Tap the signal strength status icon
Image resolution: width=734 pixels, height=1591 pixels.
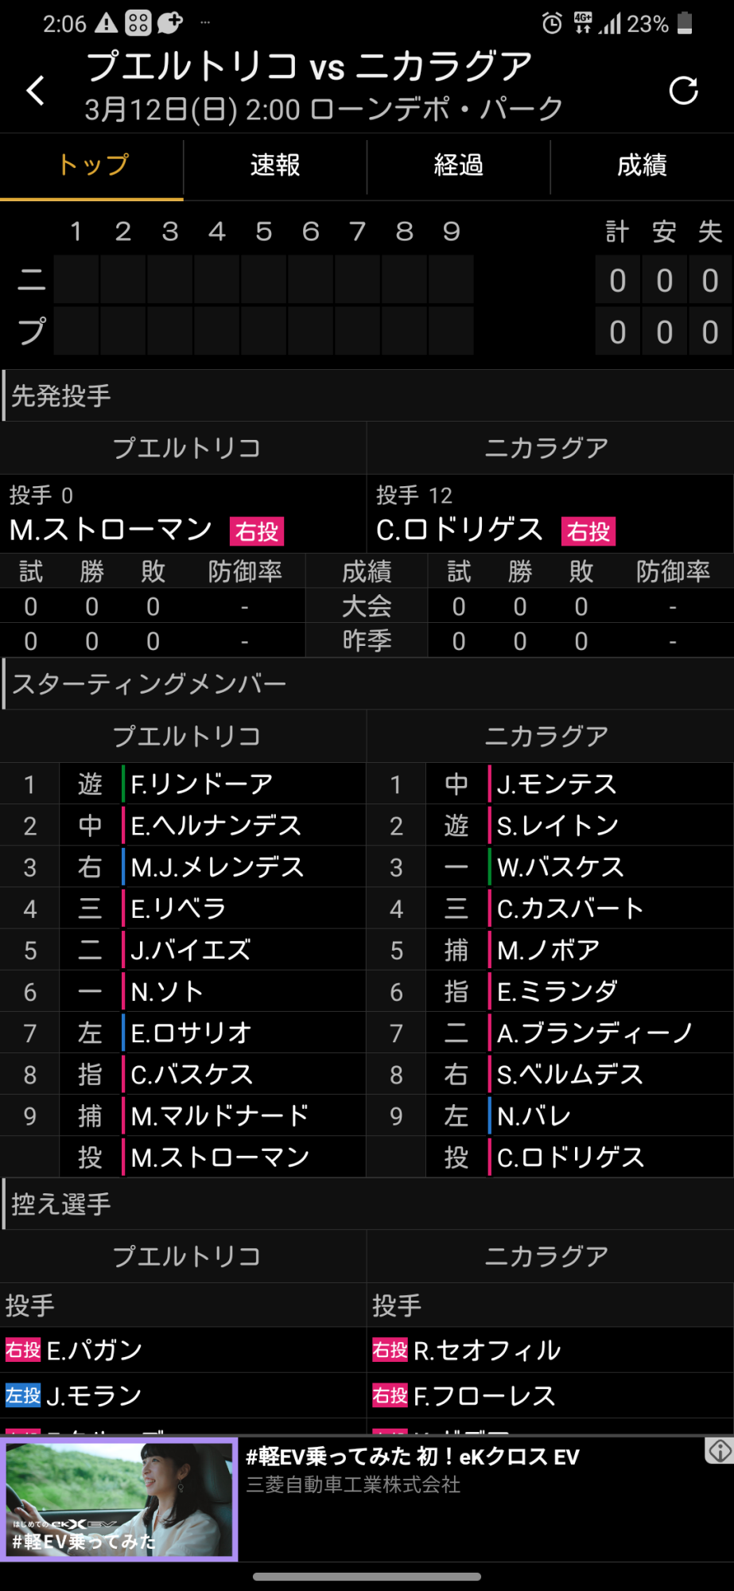point(610,24)
